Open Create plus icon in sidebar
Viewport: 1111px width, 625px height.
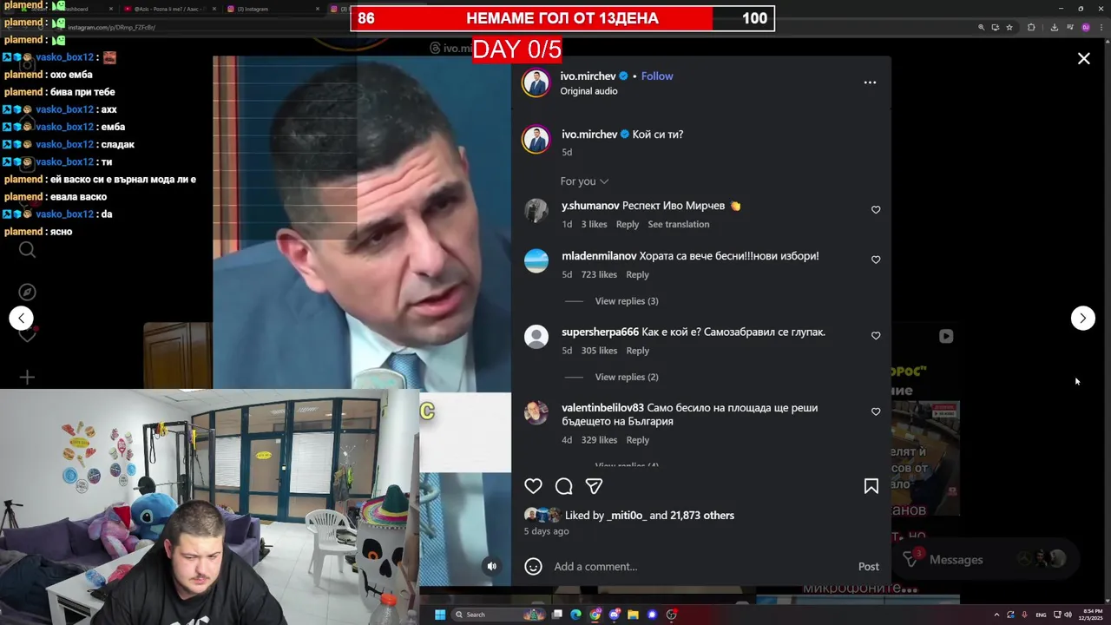(27, 377)
